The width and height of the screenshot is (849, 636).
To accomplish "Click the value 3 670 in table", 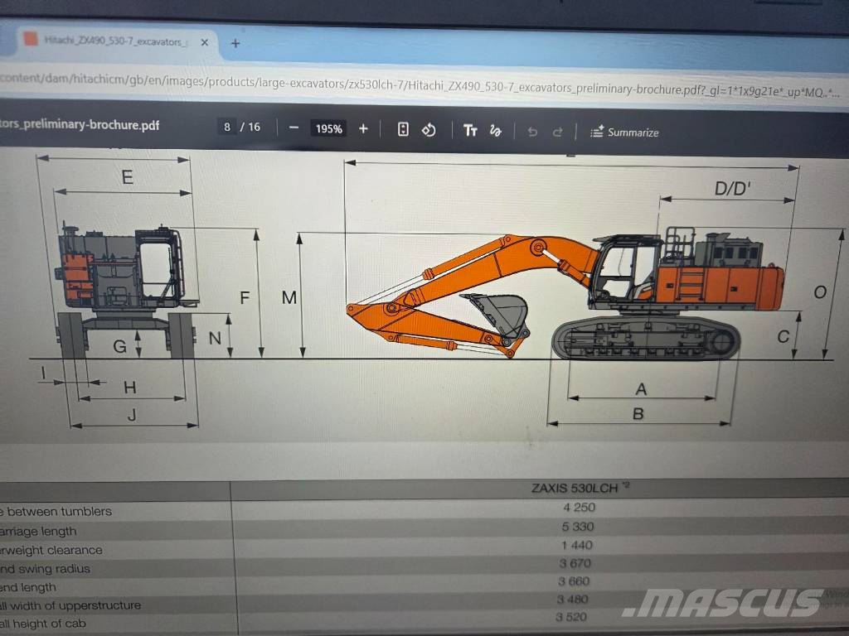I will pos(575,563).
